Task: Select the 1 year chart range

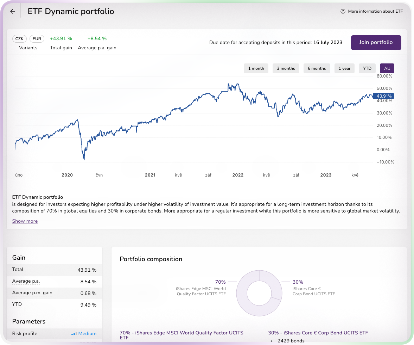Action: pyautogui.click(x=344, y=68)
